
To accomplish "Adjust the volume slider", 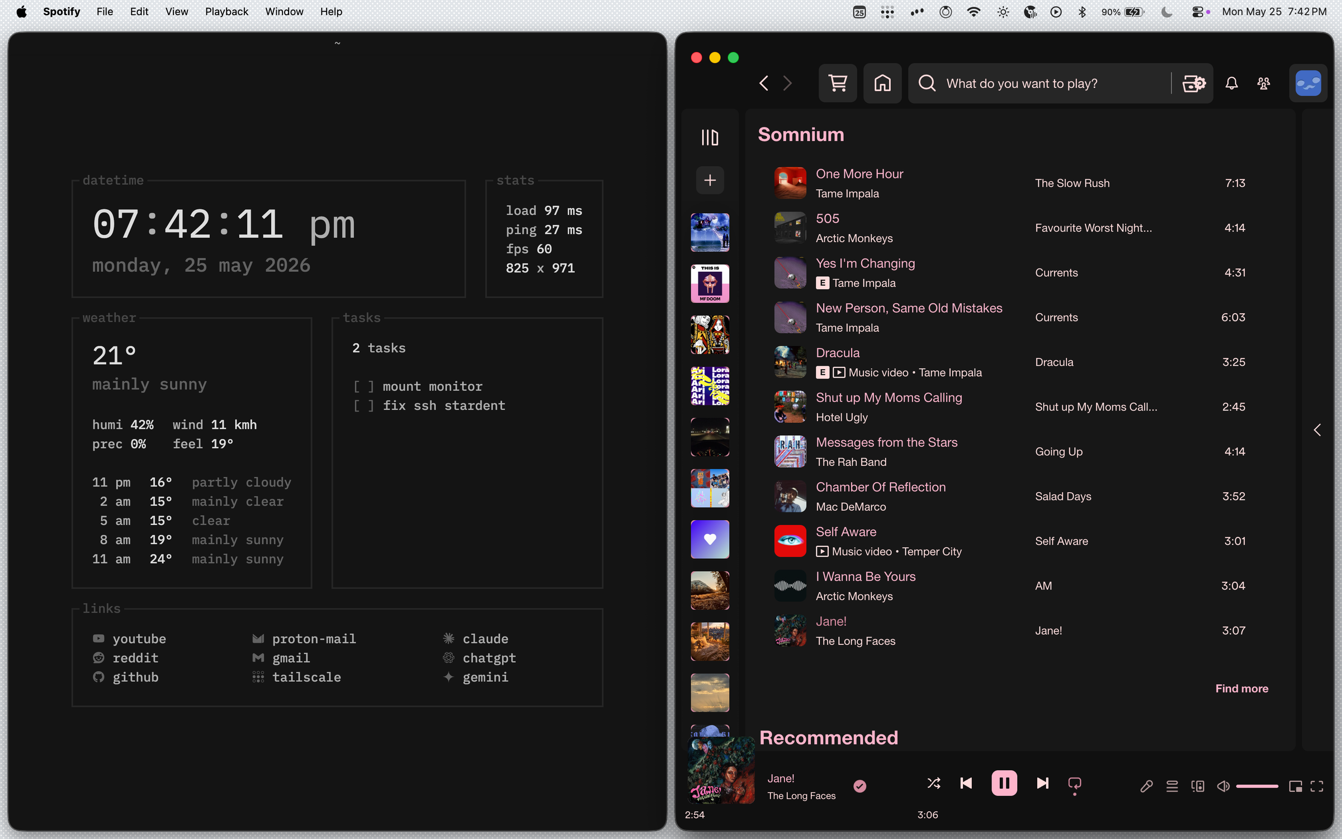I will [1257, 786].
